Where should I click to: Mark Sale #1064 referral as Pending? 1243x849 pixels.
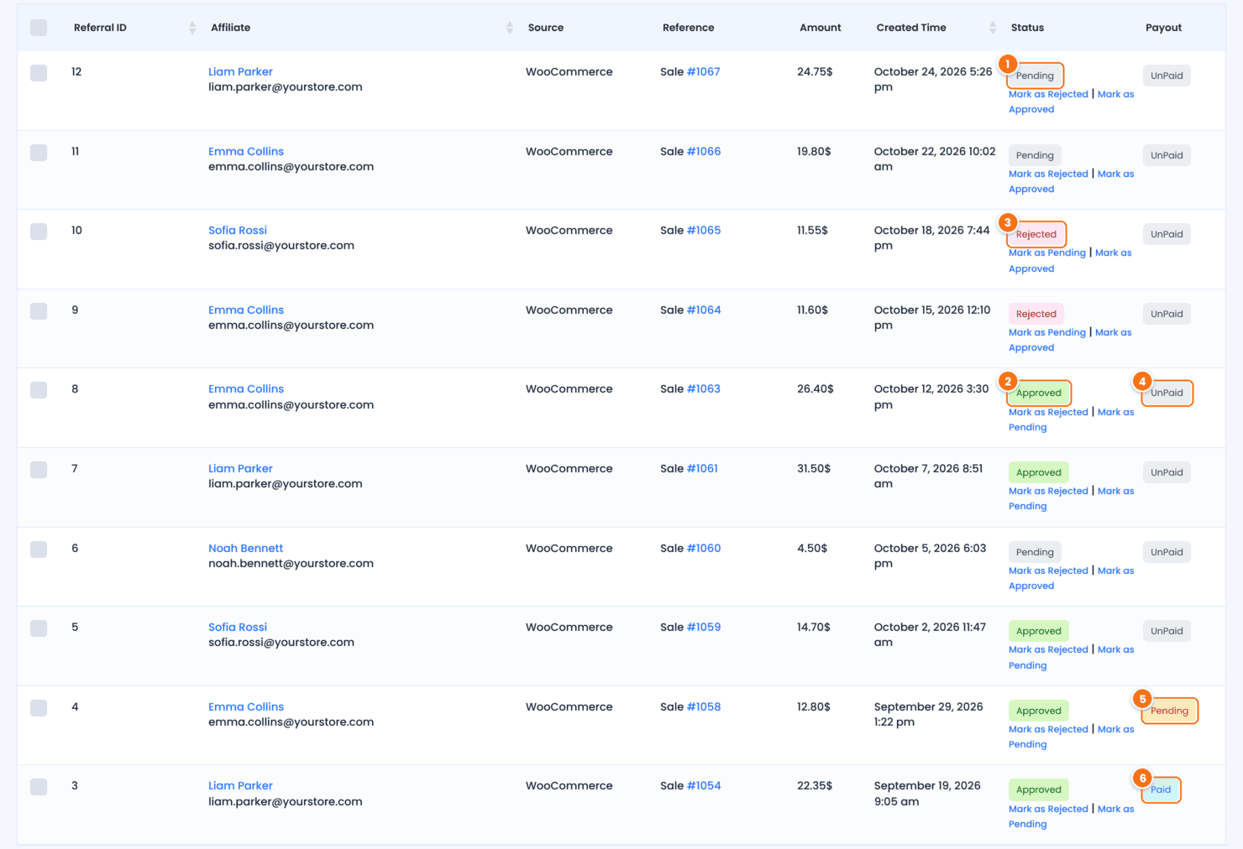(x=1047, y=333)
